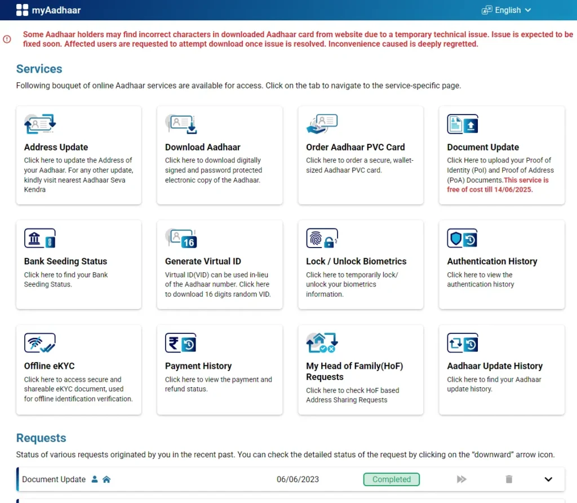Screen dimensions: 577x503
Task: Click the Address Update description text
Action: click(x=79, y=175)
